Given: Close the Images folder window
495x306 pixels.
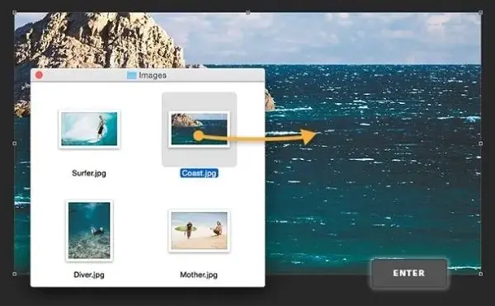Looking at the screenshot, I should click(x=39, y=75).
